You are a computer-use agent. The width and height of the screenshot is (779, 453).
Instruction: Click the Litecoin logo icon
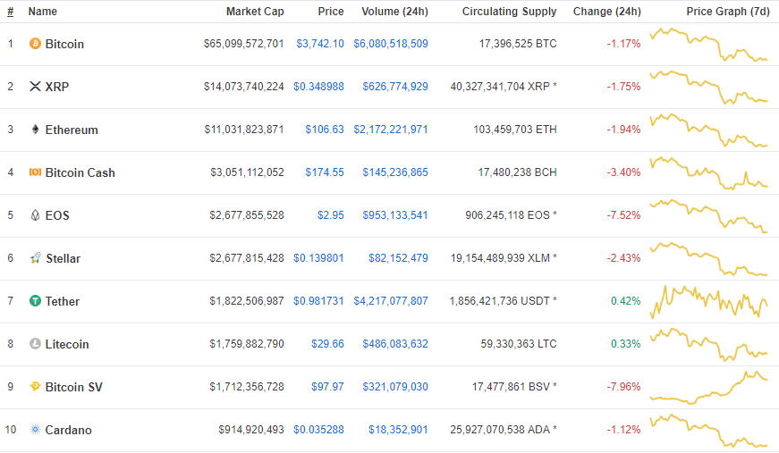click(x=36, y=344)
